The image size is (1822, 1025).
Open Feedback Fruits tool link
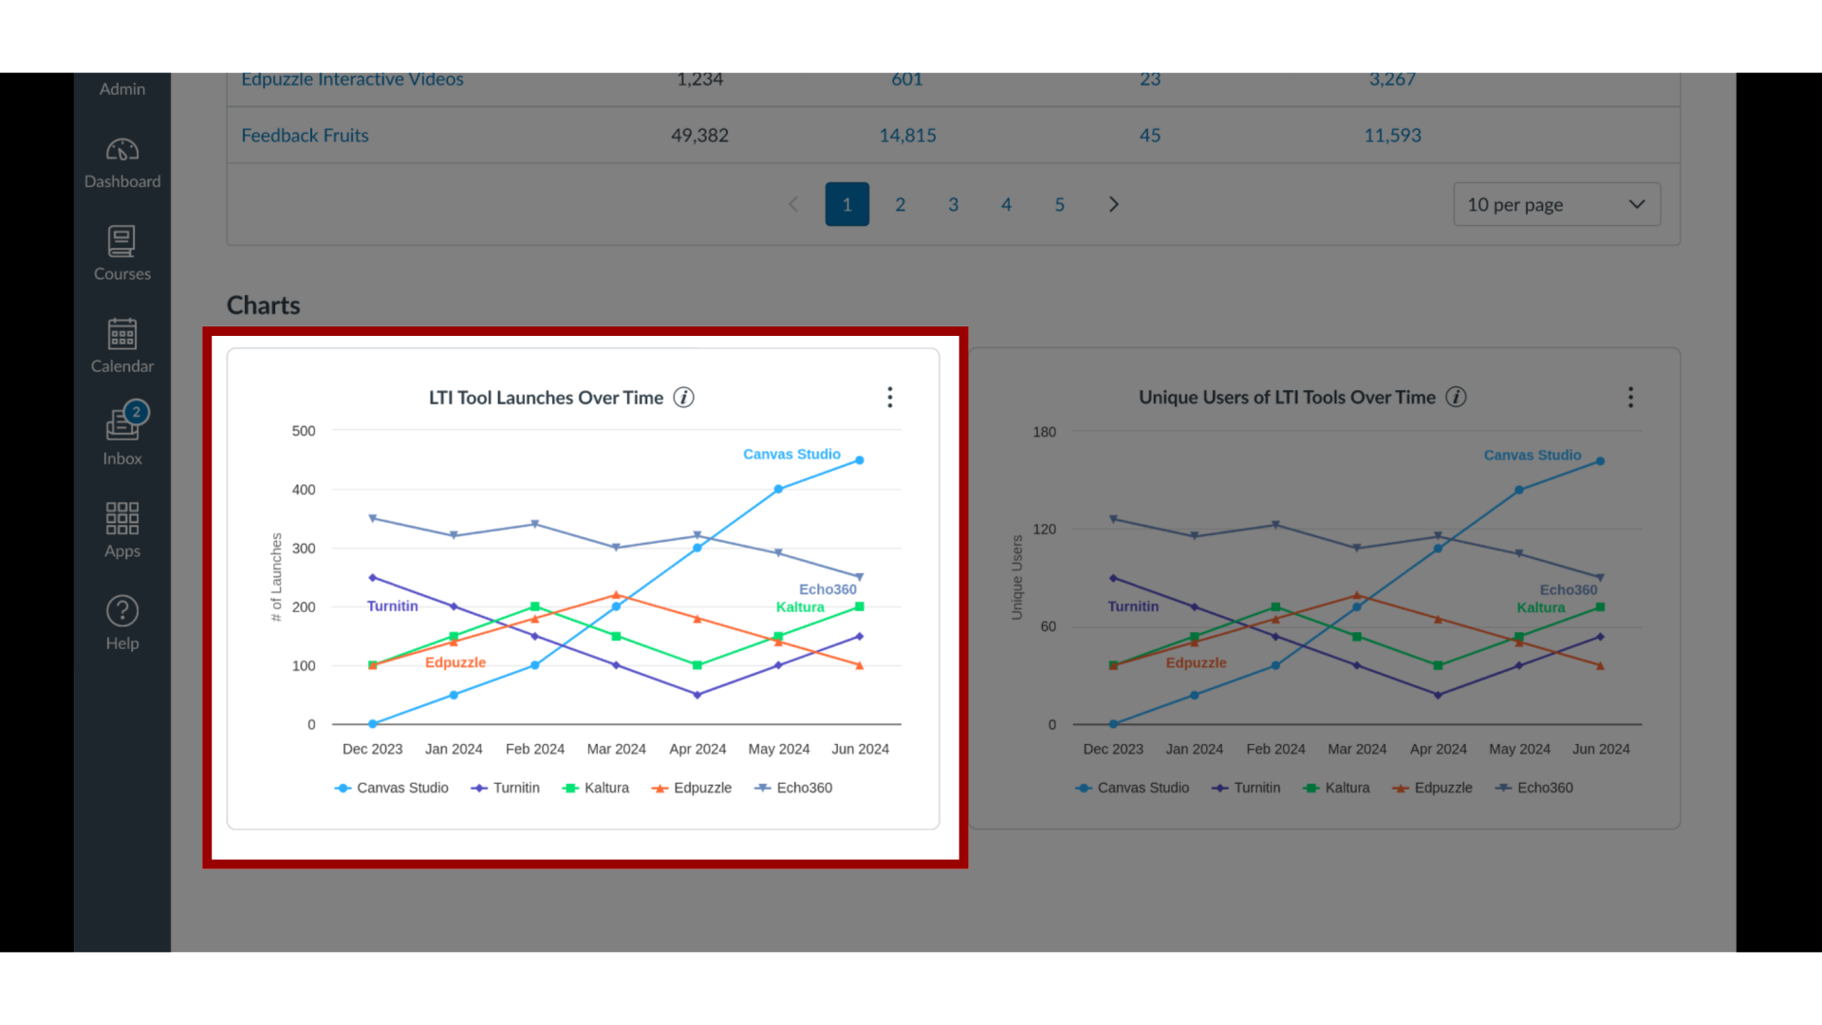click(x=305, y=136)
